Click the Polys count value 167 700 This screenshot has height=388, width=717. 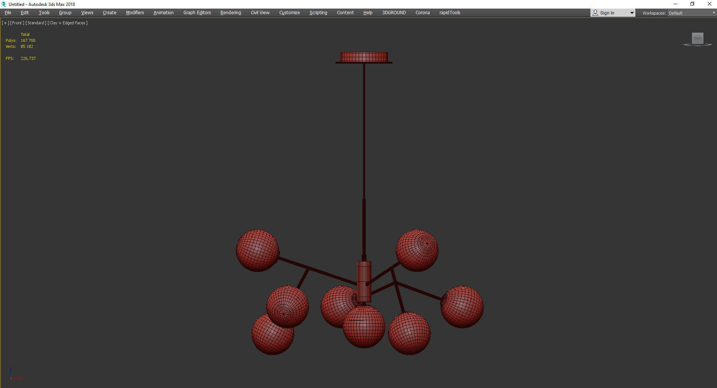[x=28, y=40]
